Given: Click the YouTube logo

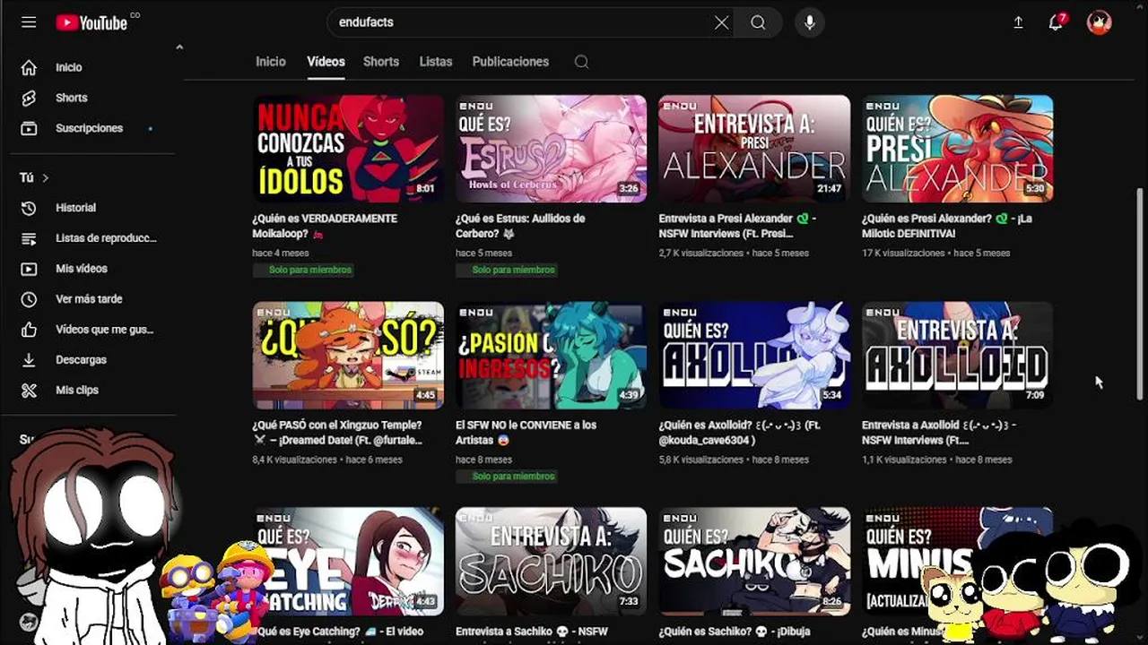Looking at the screenshot, I should point(91,22).
